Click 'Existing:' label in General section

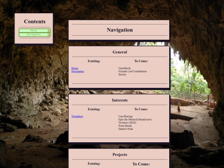click(94, 61)
